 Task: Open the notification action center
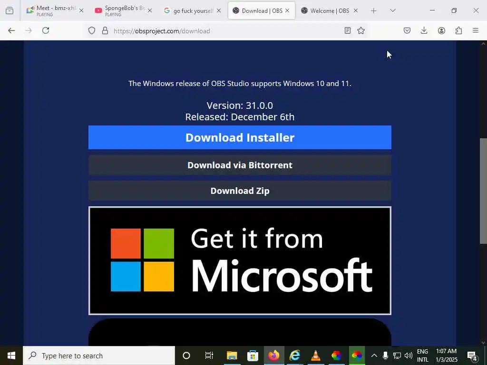coord(472,355)
